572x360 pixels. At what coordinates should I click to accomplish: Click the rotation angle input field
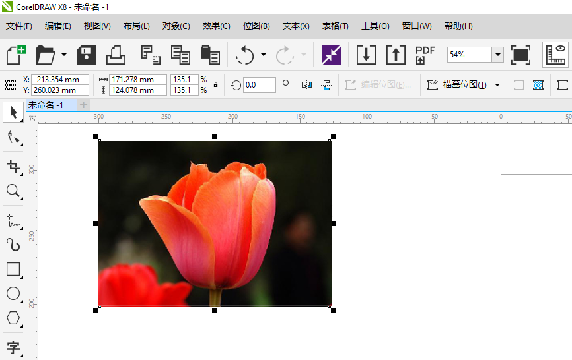(259, 85)
